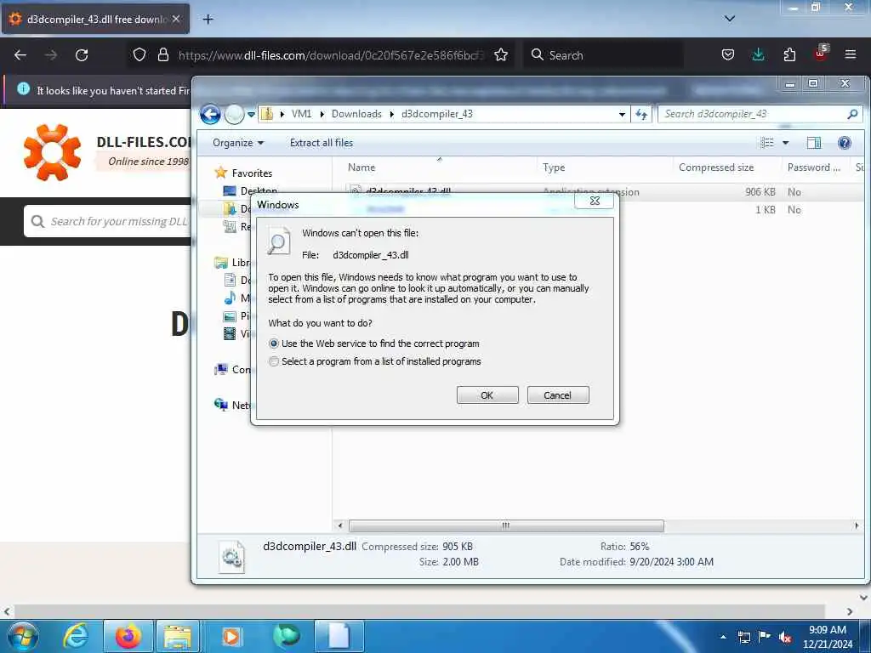
Task: Select Desktop in navigation pane
Action: (259, 190)
